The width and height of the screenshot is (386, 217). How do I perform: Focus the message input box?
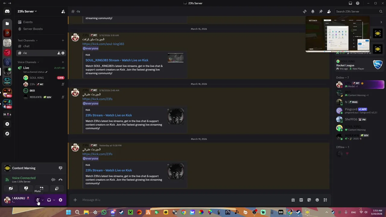(x=184, y=200)
